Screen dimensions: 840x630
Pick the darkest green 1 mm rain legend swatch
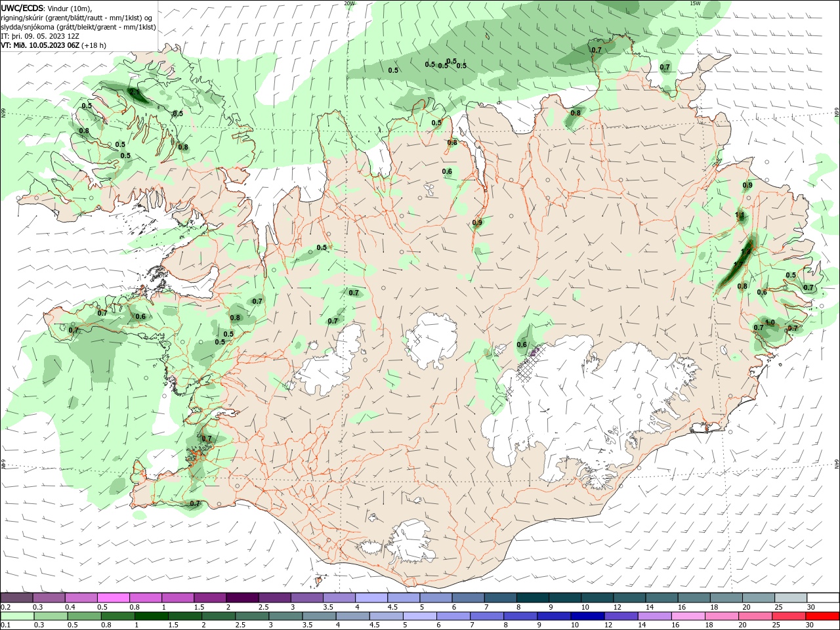point(150,616)
